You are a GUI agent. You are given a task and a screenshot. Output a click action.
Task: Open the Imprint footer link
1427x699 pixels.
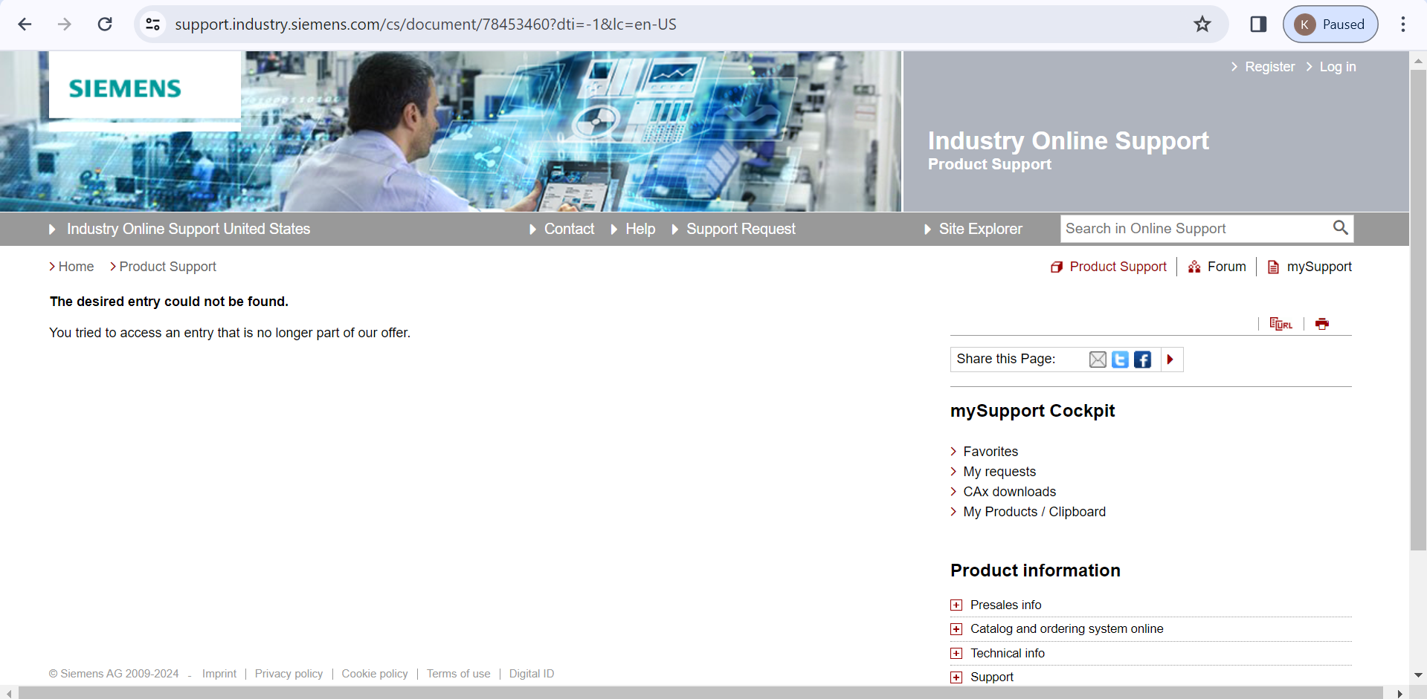pos(219,674)
